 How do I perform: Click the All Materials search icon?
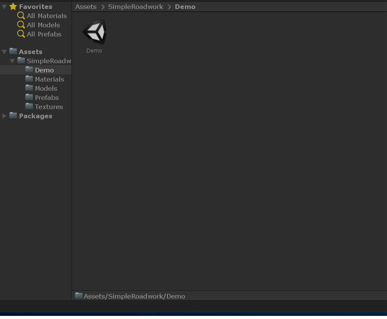pos(21,15)
